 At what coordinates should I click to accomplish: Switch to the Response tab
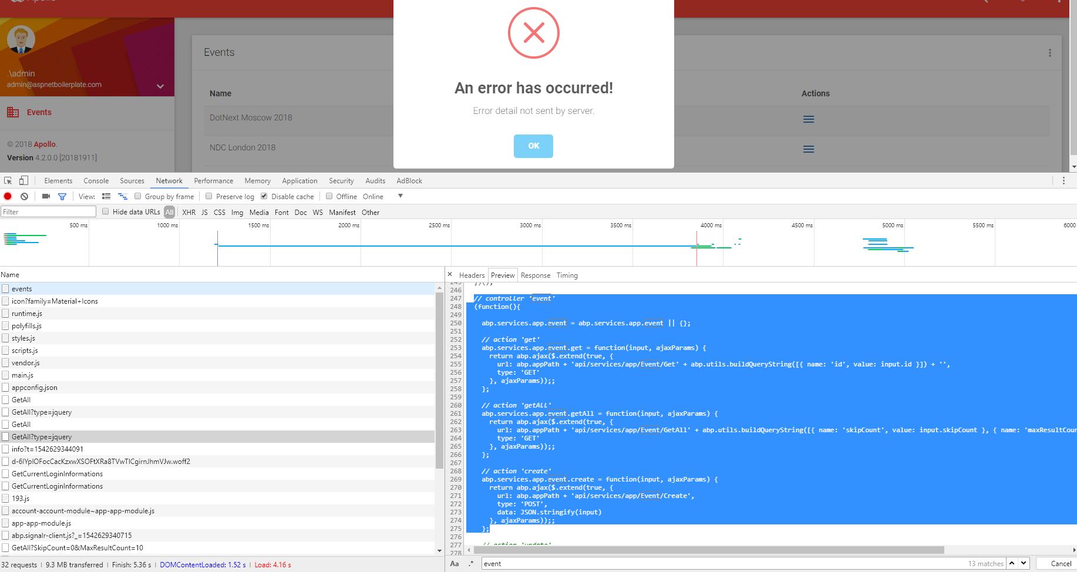pyautogui.click(x=535, y=275)
